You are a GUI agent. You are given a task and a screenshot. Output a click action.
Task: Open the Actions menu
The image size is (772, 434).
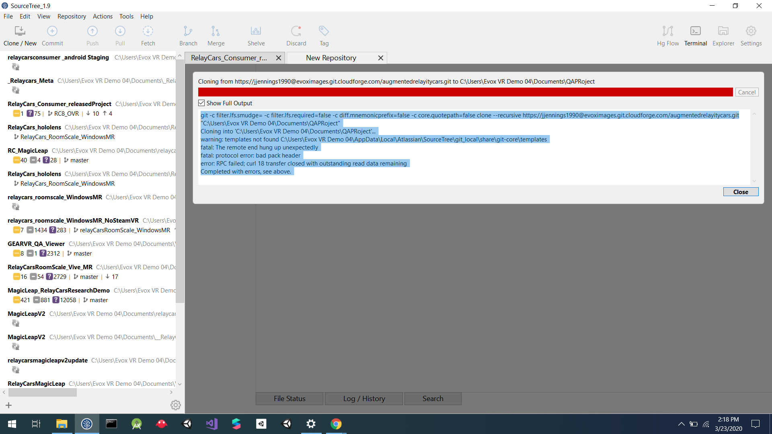click(x=103, y=16)
